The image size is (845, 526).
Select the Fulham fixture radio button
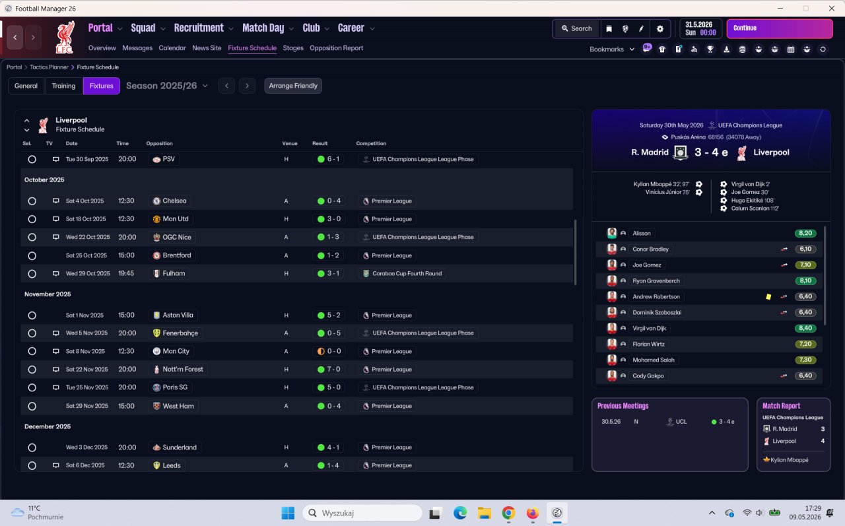[32, 273]
